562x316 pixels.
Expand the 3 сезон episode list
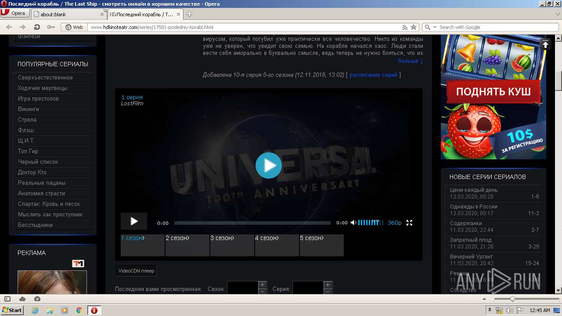click(x=232, y=245)
